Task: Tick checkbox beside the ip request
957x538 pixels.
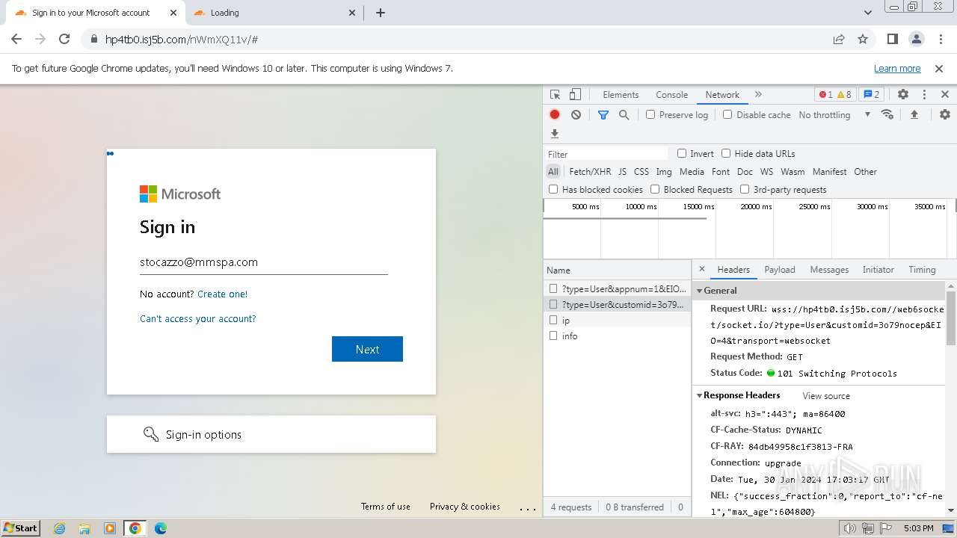Action: tap(553, 320)
